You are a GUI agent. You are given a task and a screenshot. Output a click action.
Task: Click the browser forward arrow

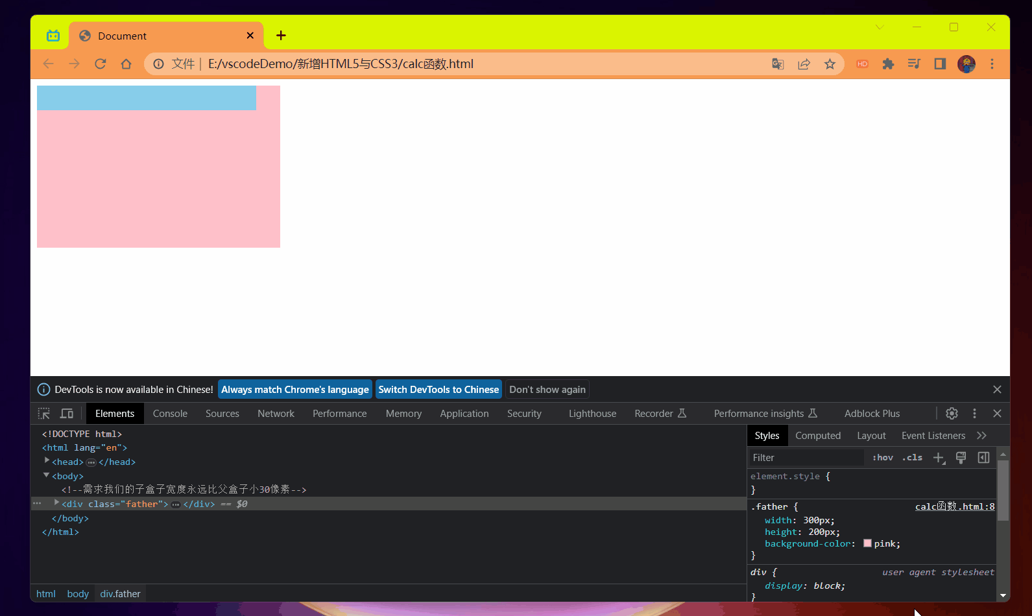pos(74,64)
